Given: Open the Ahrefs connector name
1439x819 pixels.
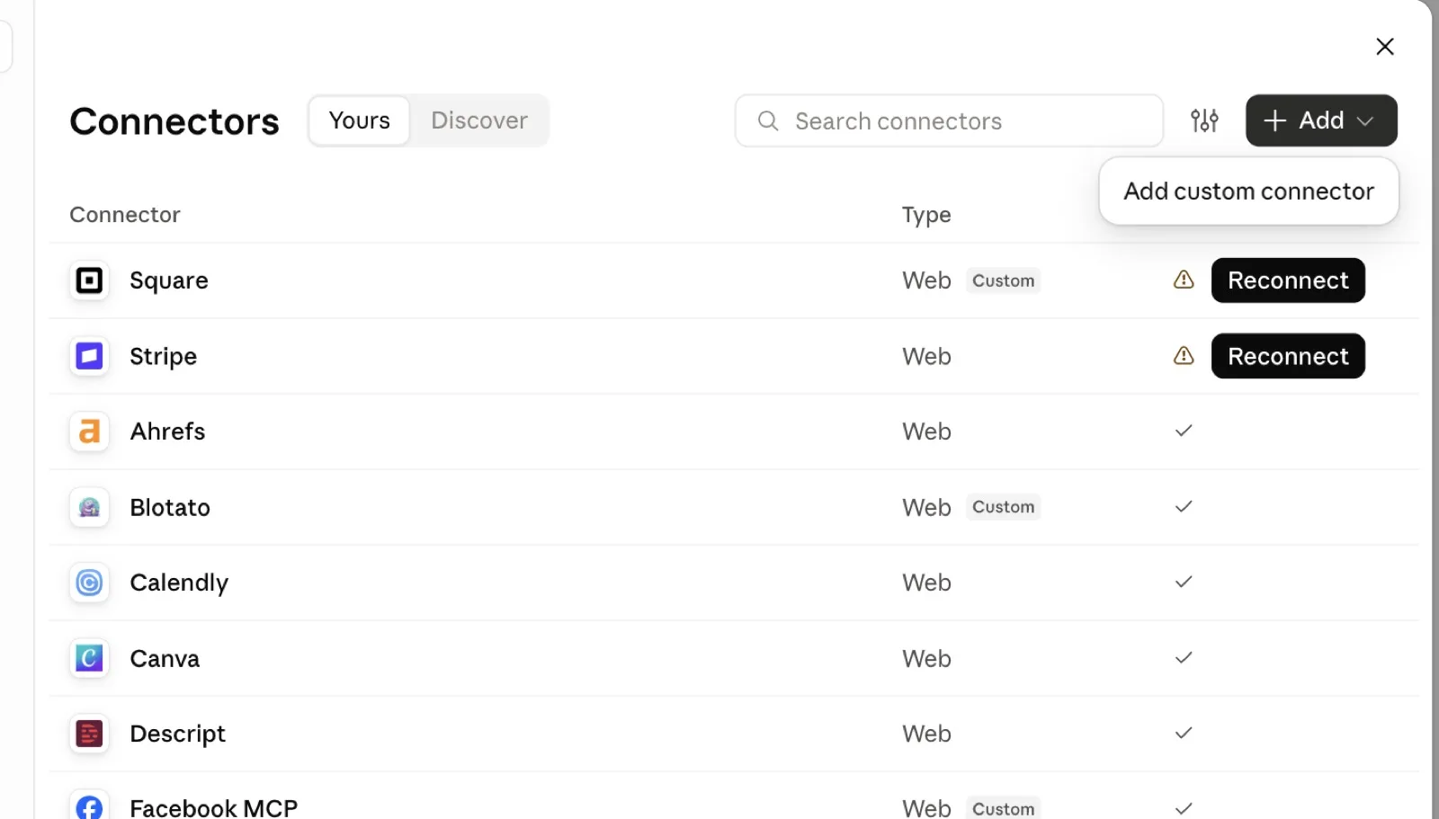Looking at the screenshot, I should pyautogui.click(x=167, y=432).
